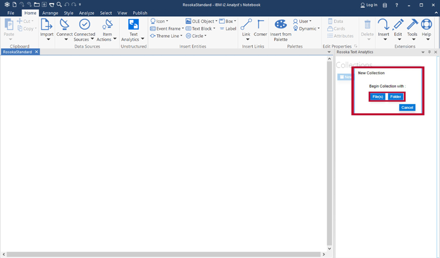This screenshot has height=258, width=440.
Task: Click Log In in the title bar
Action: [x=369, y=5]
